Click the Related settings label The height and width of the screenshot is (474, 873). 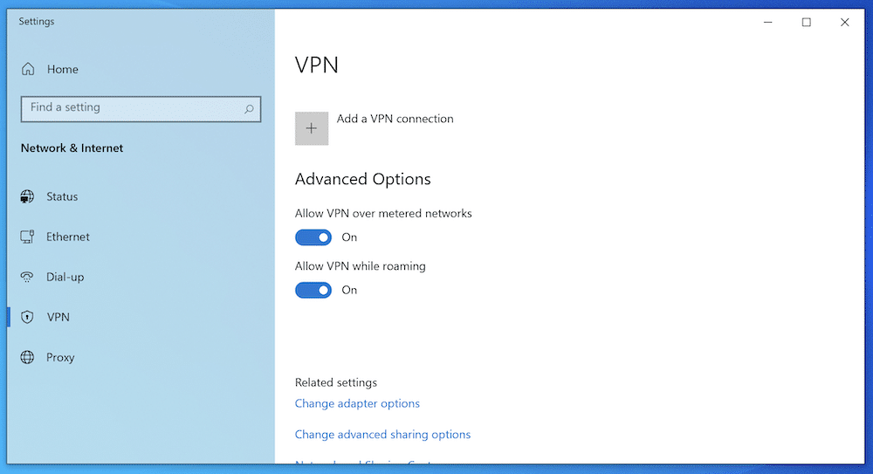pyautogui.click(x=336, y=382)
